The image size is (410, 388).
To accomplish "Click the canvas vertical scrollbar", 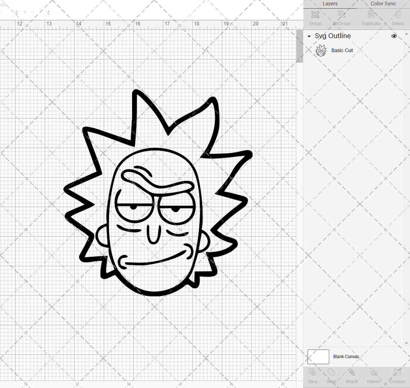I will (299, 46).
